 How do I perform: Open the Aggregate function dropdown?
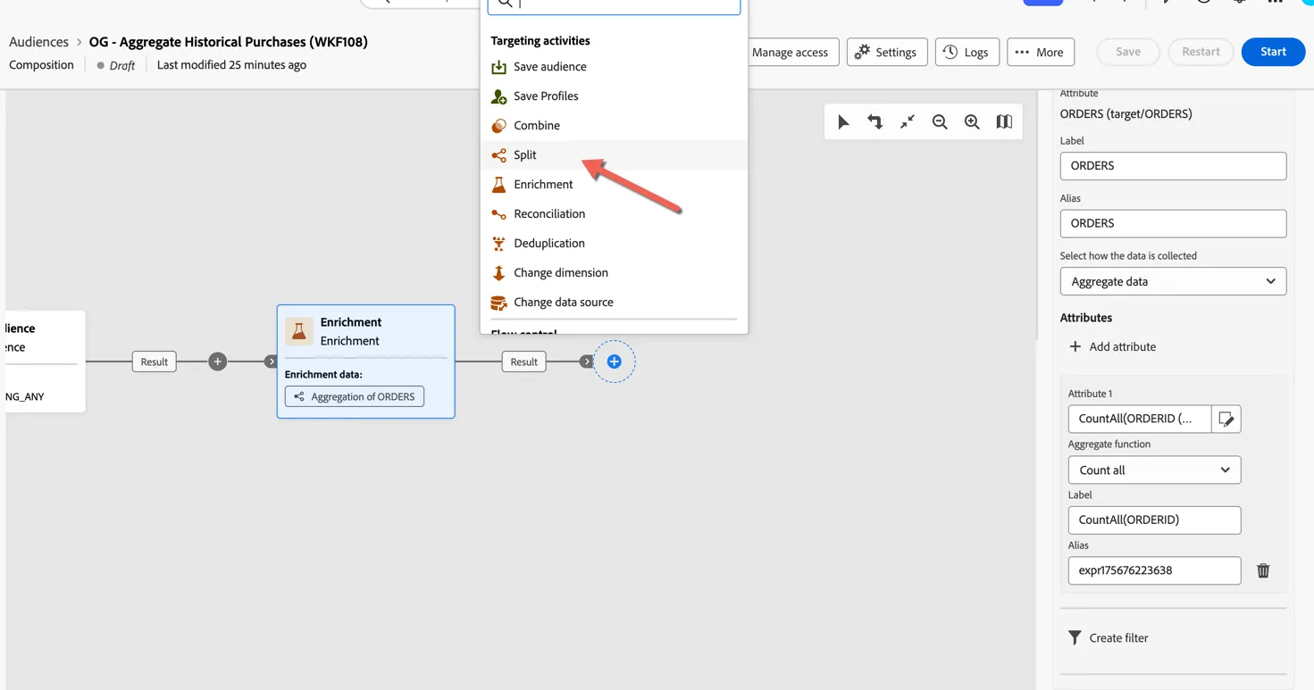point(1154,470)
